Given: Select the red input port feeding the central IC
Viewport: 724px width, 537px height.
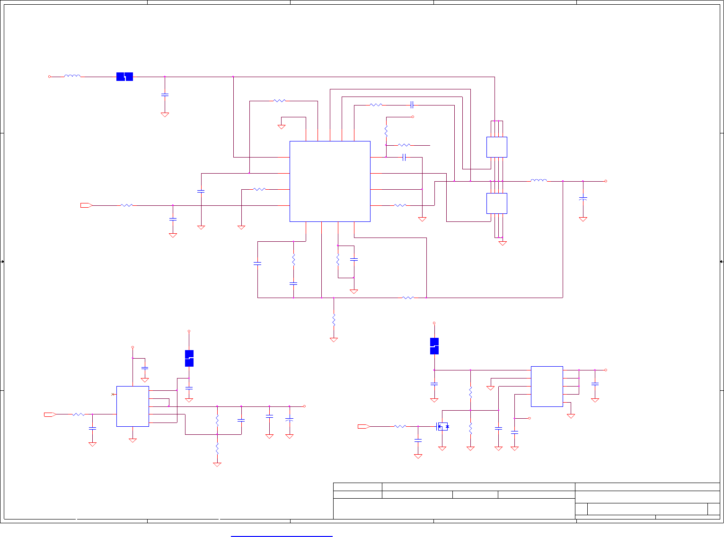Looking at the screenshot, I should coord(86,205).
